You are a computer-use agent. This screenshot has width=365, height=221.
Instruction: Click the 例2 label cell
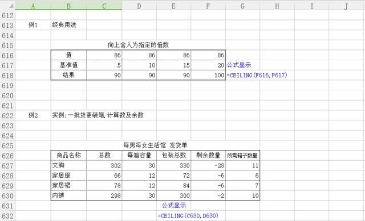(33, 115)
